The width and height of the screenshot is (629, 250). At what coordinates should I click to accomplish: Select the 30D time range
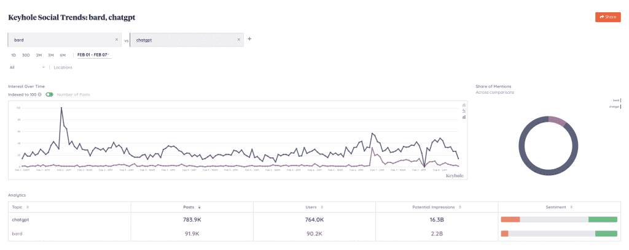(26, 55)
